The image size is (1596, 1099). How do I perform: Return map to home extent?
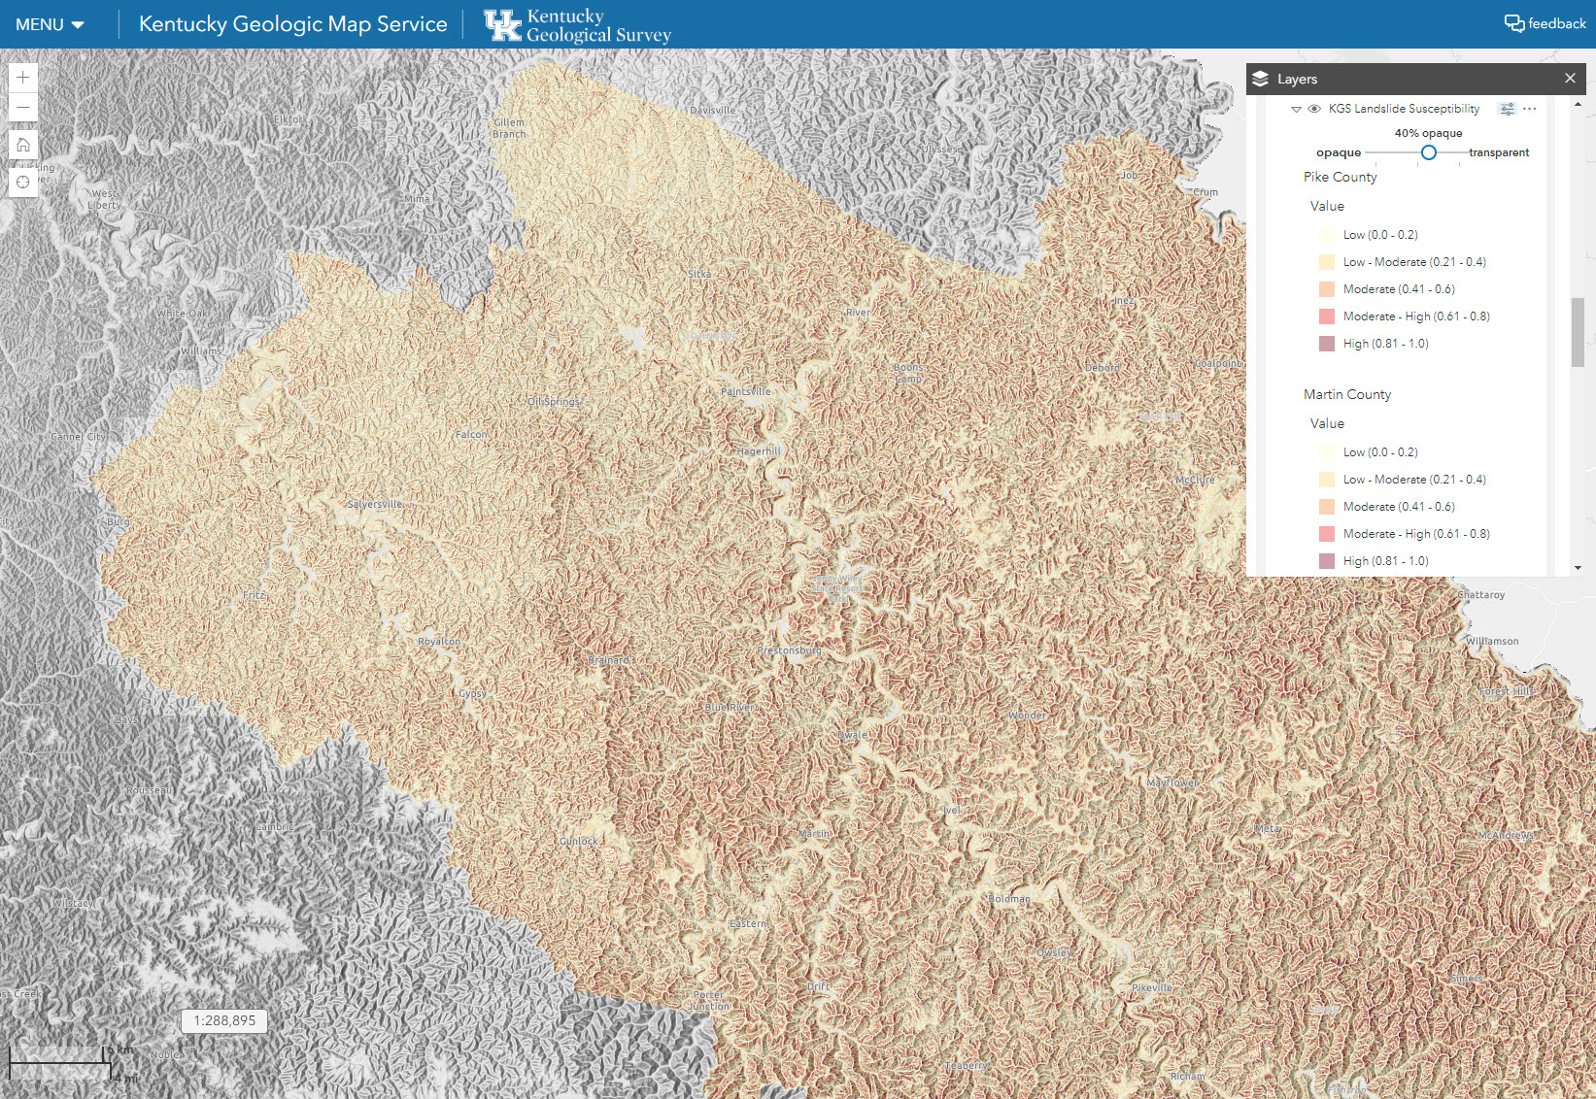pos(23,145)
